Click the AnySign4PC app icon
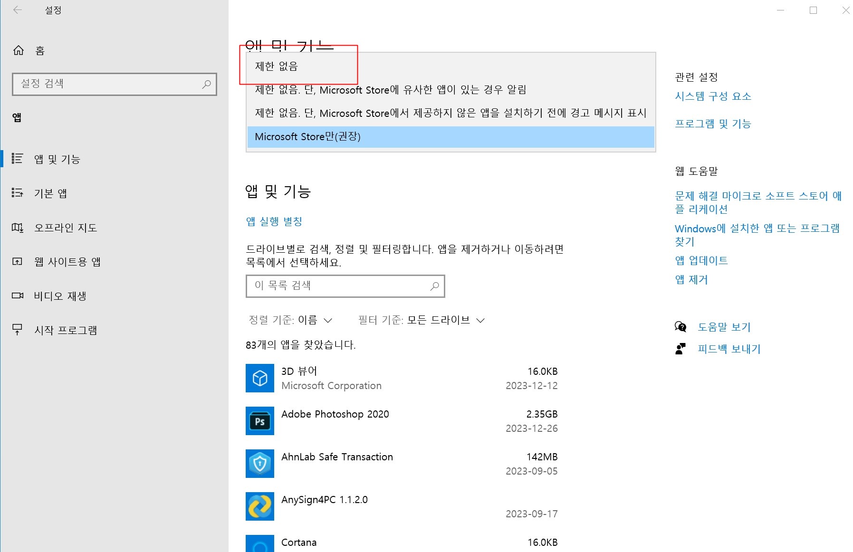The image size is (853, 552). [260, 506]
